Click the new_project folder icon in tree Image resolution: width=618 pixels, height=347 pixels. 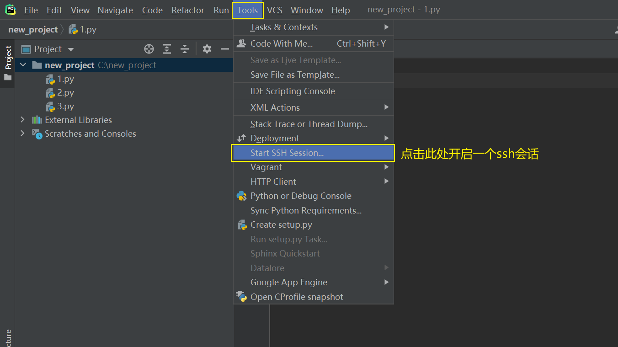37,65
